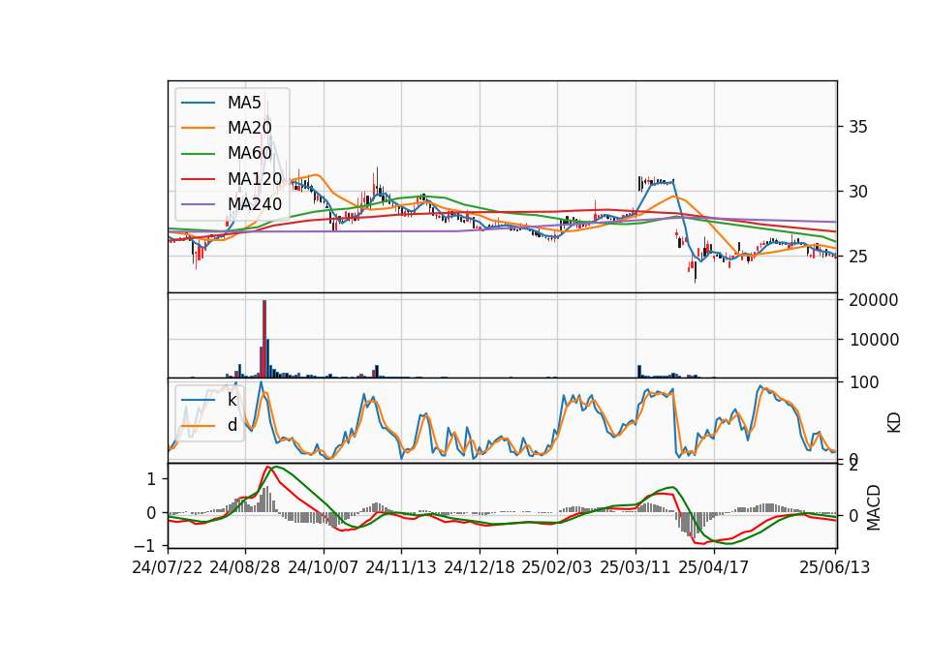Click the d legend label in KD panel
Image resolution: width=930 pixels, height=668 pixels.
coord(232,425)
